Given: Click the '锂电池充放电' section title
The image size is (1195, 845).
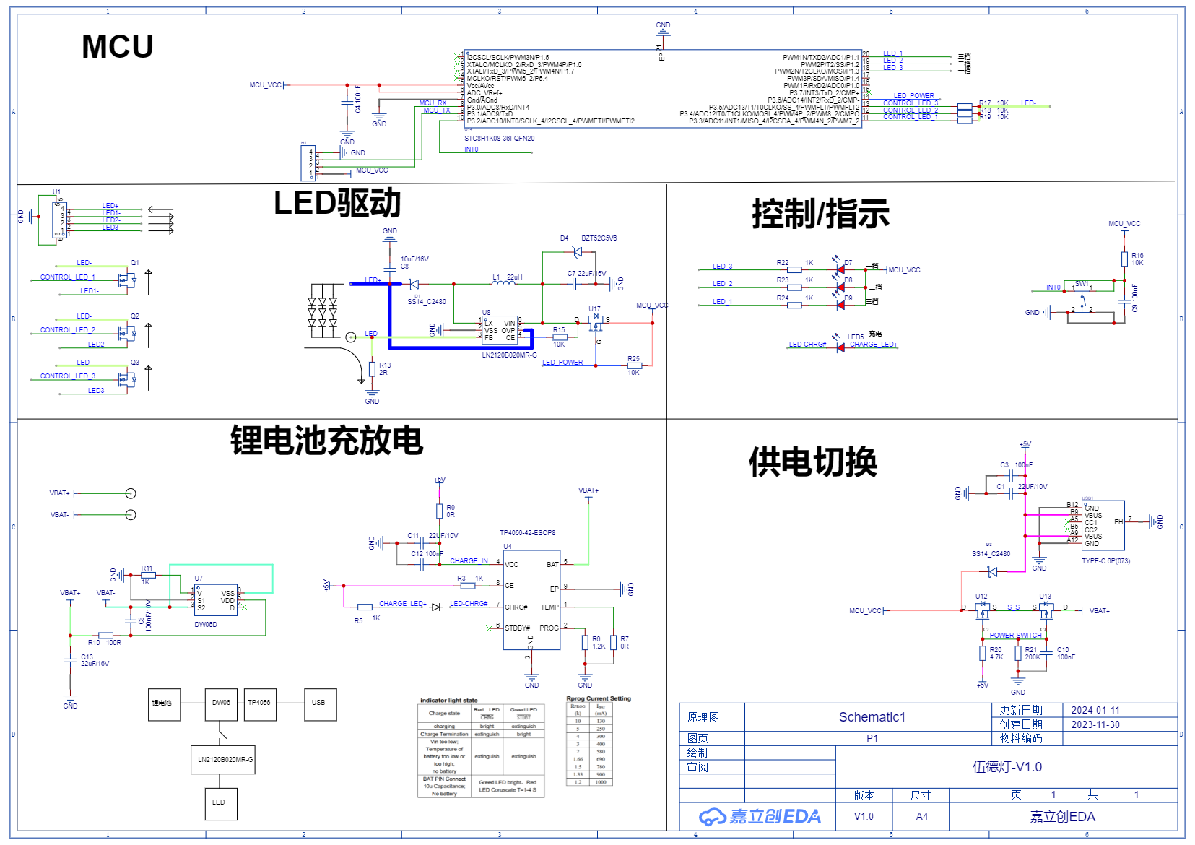Looking at the screenshot, I should tap(326, 441).
